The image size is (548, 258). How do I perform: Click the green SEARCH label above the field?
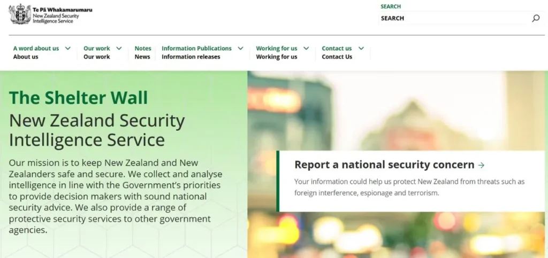(391, 6)
